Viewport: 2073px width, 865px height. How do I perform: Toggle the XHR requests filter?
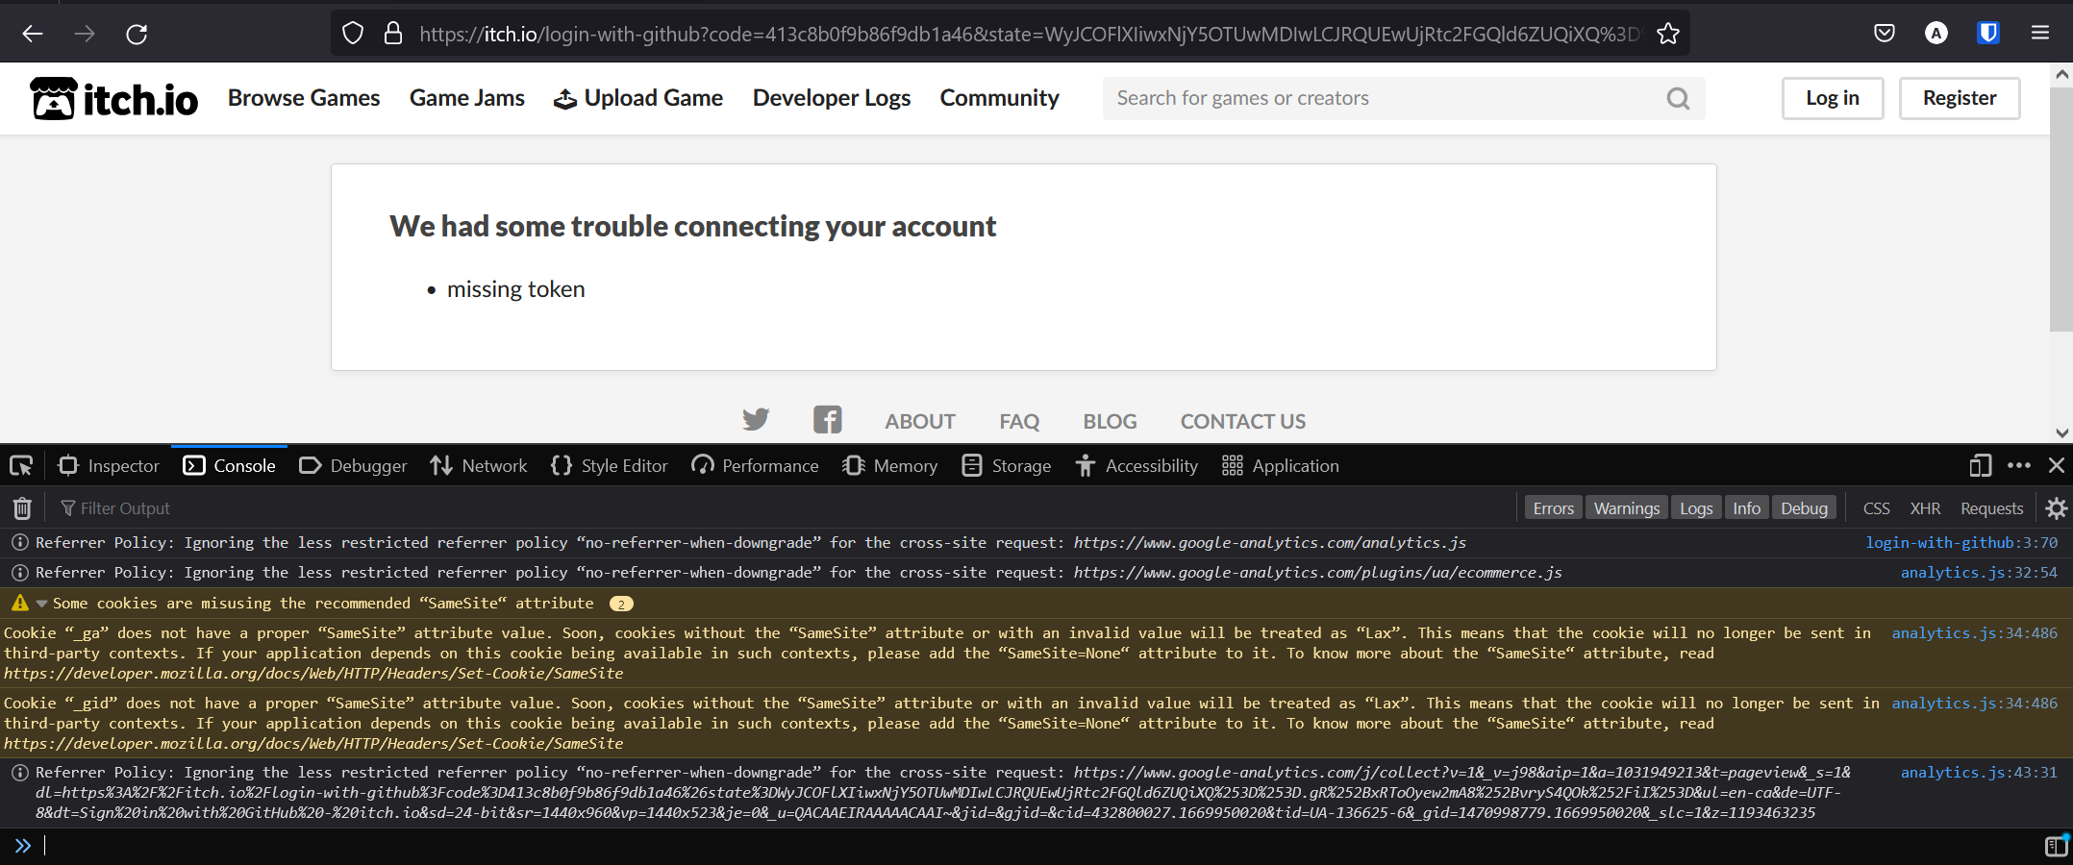point(1926,507)
